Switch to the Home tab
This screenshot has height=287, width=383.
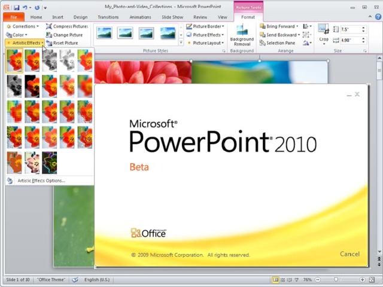click(x=36, y=17)
